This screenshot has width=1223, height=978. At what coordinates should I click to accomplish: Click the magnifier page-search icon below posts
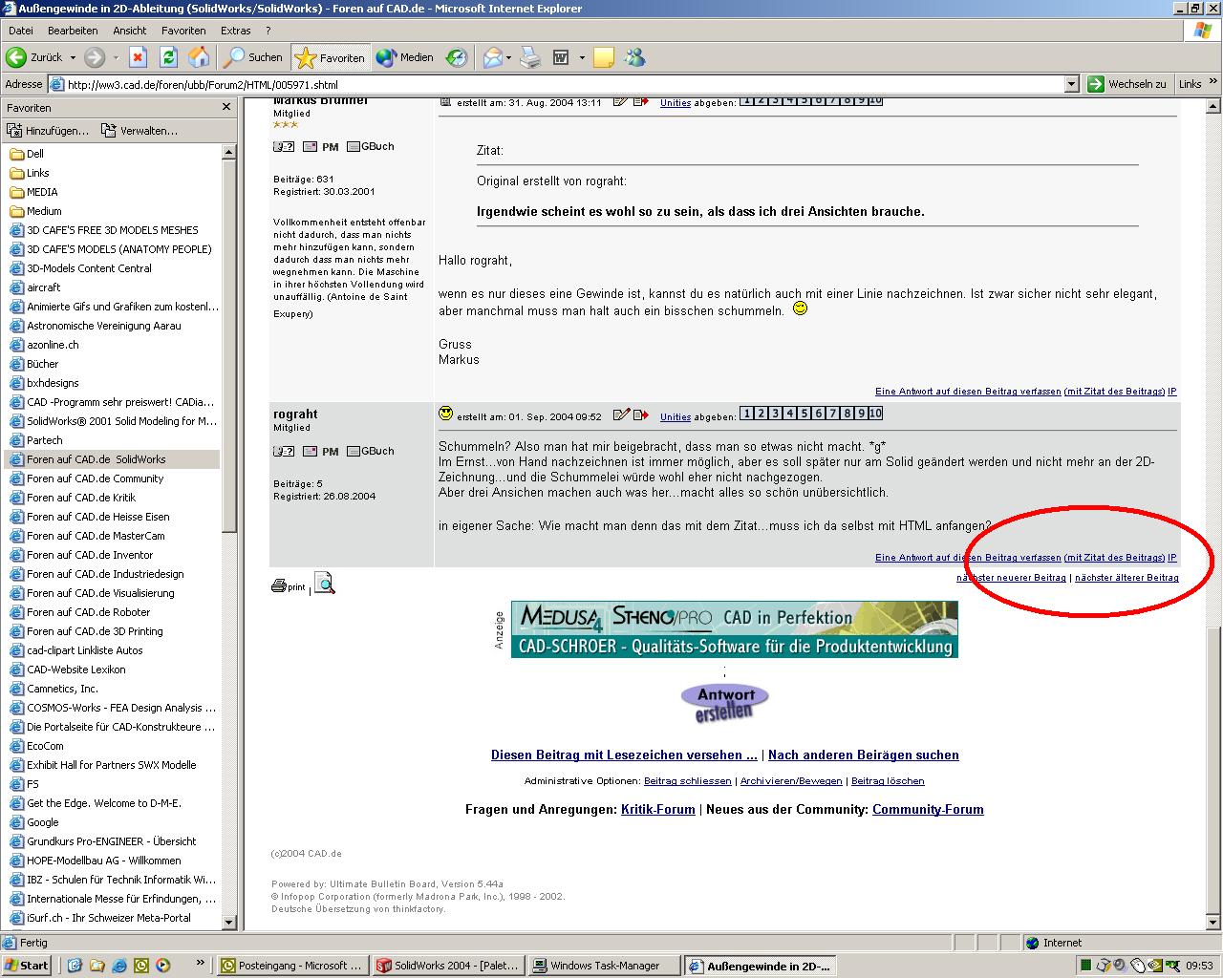coord(325,584)
